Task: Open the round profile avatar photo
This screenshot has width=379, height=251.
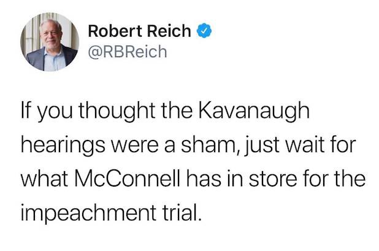Action: (51, 41)
